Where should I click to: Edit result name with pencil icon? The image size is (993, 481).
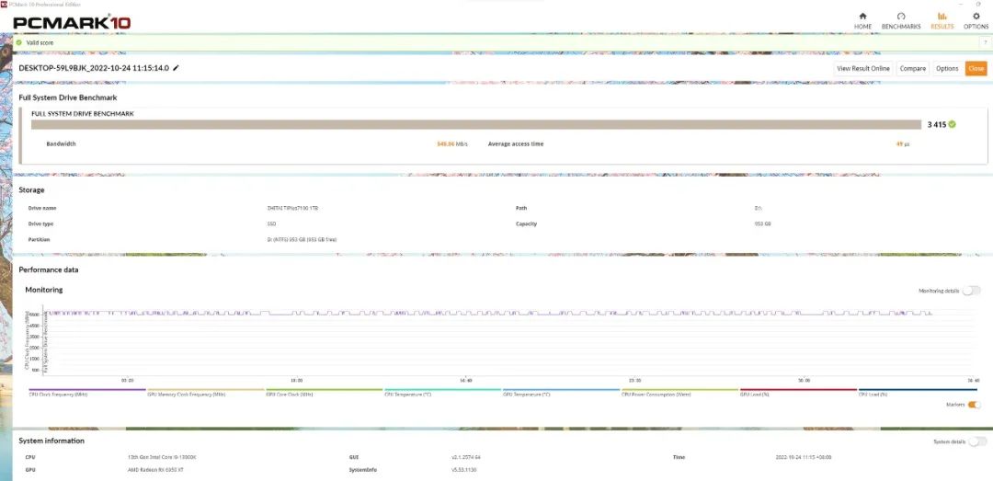pos(176,68)
